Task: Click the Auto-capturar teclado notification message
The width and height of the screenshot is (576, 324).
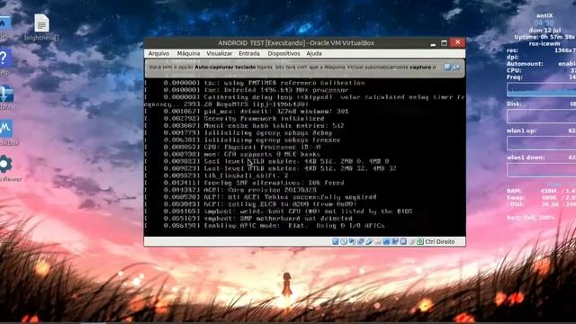Action: tap(292, 67)
